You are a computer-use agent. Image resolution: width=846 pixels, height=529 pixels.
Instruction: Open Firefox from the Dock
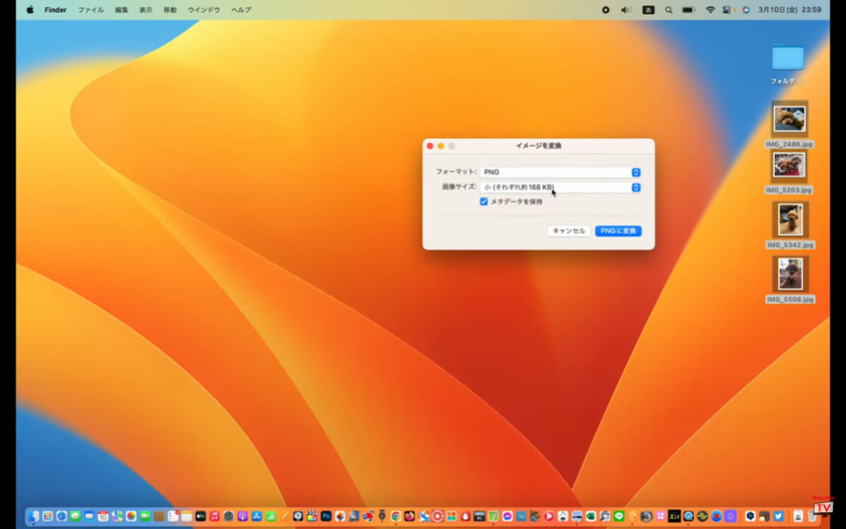point(410,516)
